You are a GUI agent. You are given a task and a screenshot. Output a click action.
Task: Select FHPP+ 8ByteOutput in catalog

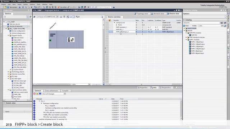[197, 53]
